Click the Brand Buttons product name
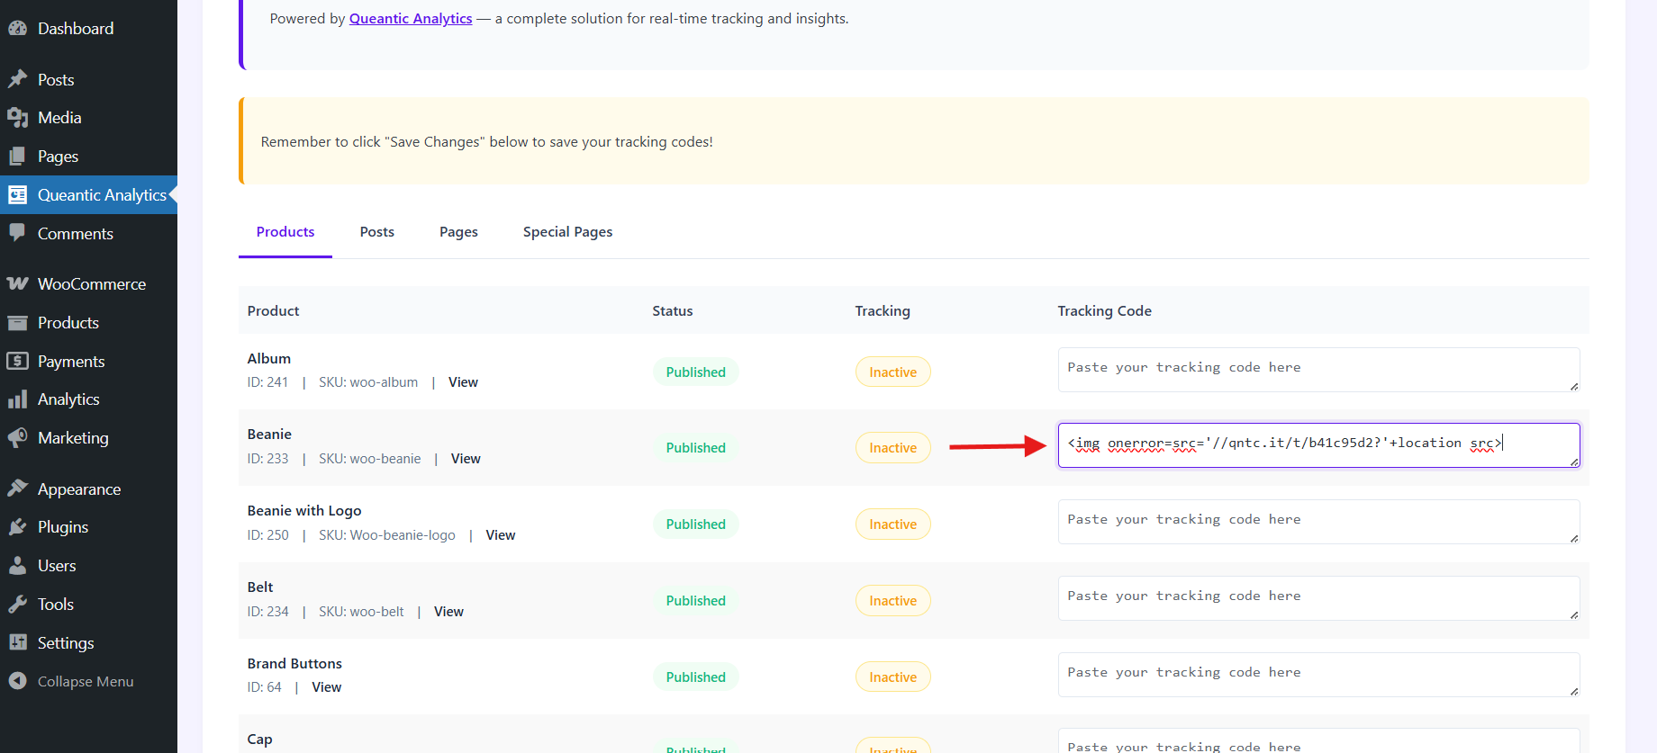This screenshot has height=753, width=1657. [x=294, y=664]
